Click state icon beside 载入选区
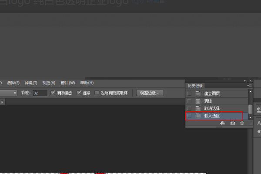261x174 pixels. click(198, 116)
